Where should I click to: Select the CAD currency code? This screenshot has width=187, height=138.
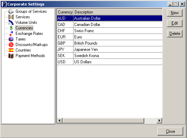(x=65, y=25)
